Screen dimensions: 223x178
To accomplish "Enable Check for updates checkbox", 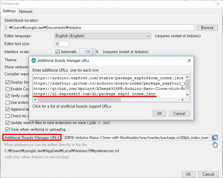I will tap(7, 116).
